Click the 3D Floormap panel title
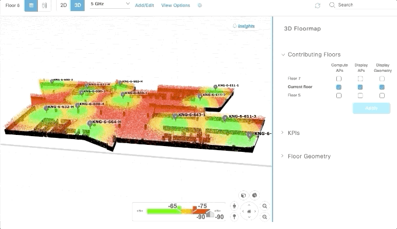Image resolution: width=397 pixels, height=229 pixels. [x=302, y=29]
